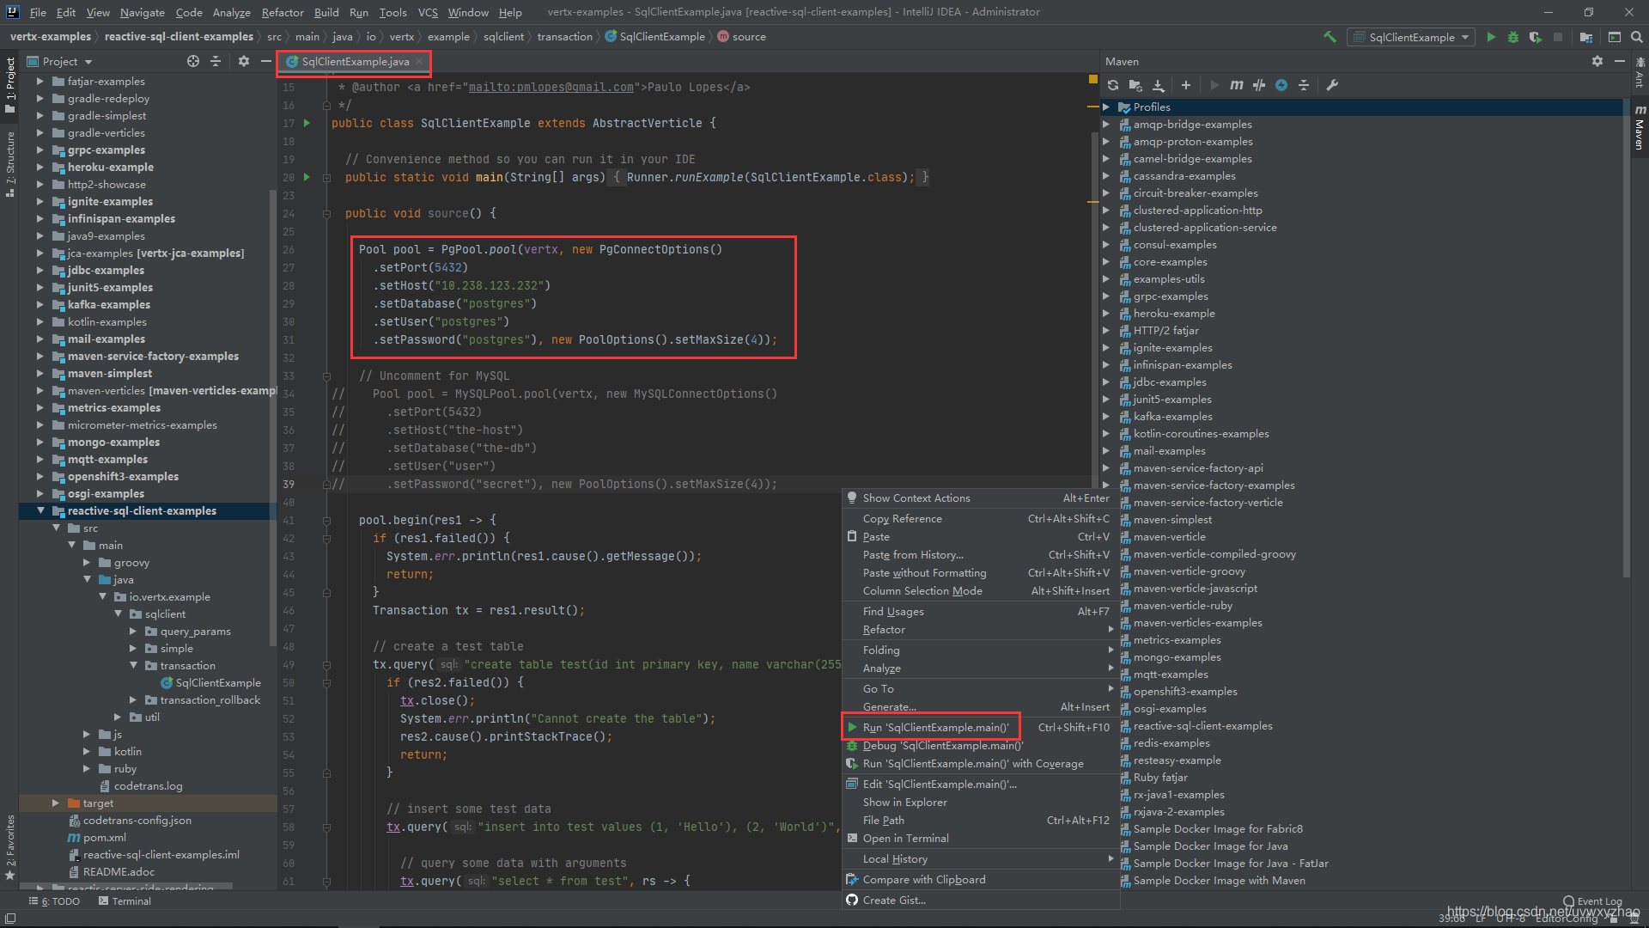This screenshot has height=928, width=1649.
Task: Hide the Project tool window
Action: (266, 61)
